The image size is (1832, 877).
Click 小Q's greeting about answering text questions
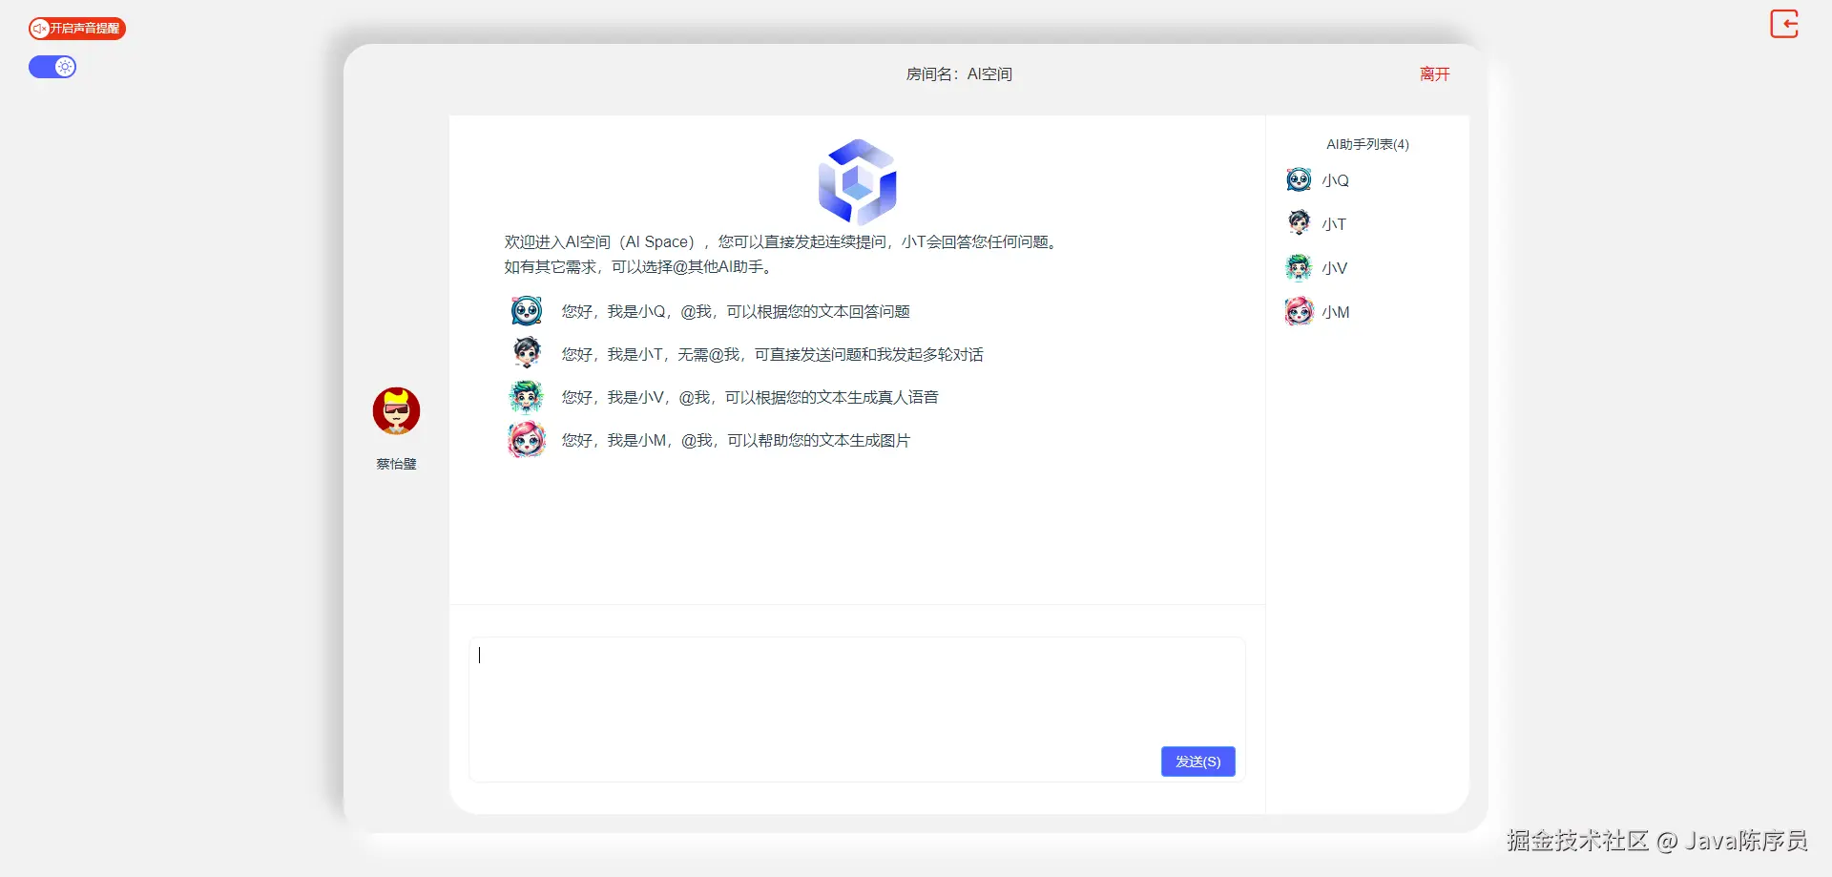[736, 311]
